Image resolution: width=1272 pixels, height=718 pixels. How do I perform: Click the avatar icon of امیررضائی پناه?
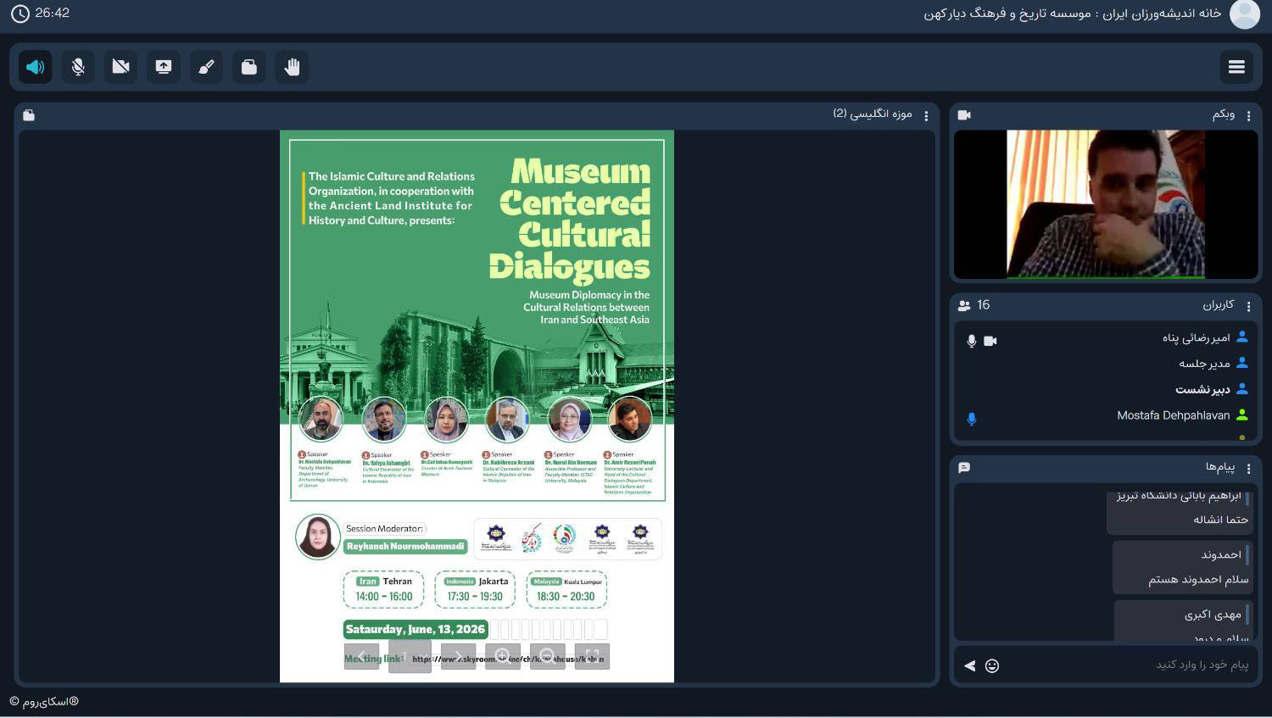(x=1242, y=337)
